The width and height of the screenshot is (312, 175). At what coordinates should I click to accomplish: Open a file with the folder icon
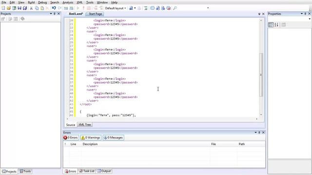[9, 8]
